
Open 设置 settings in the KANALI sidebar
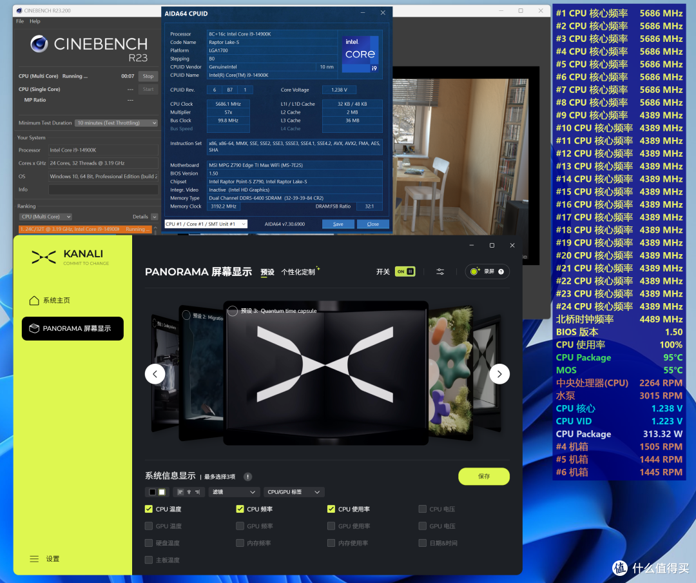pos(44,558)
